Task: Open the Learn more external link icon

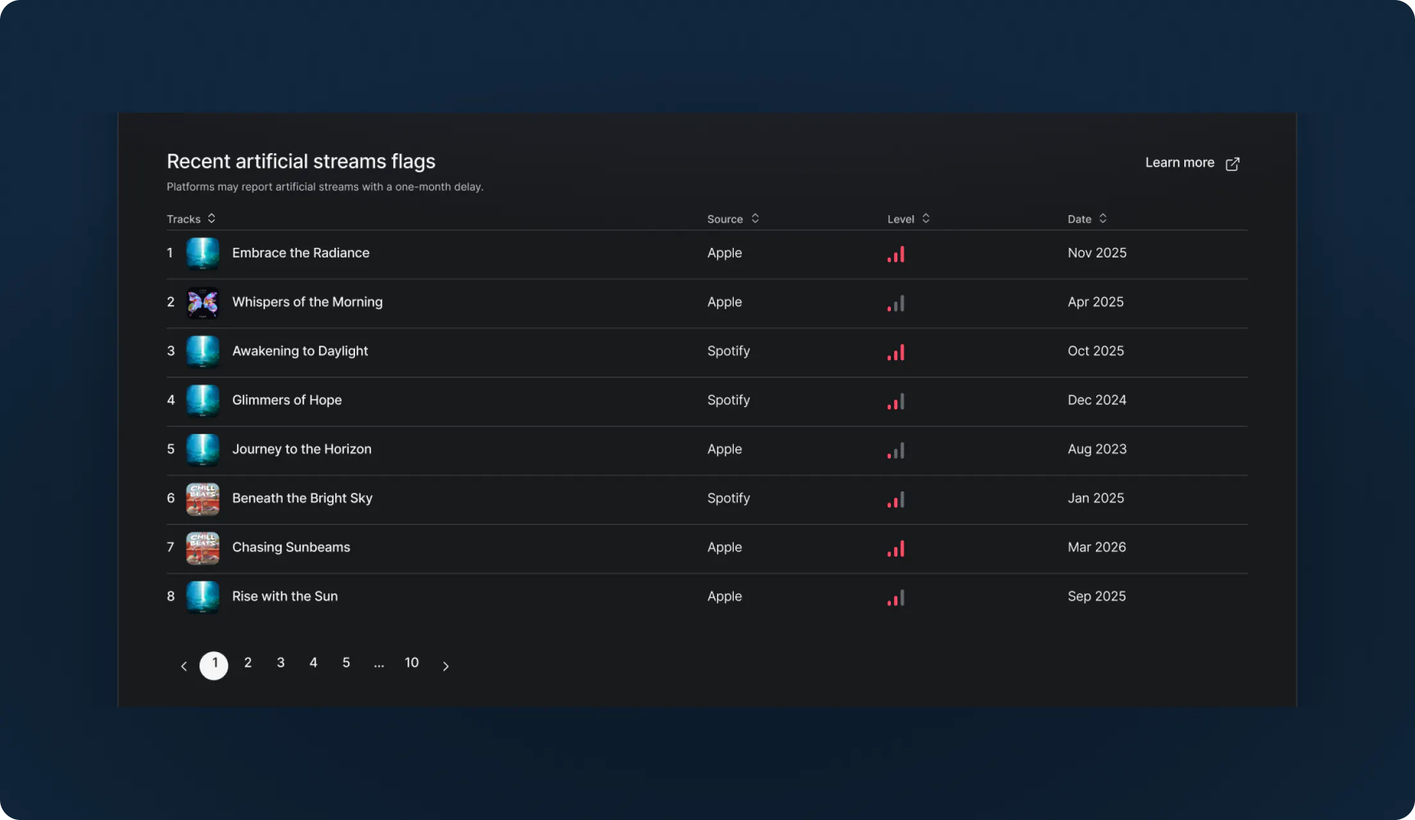Action: coord(1232,164)
